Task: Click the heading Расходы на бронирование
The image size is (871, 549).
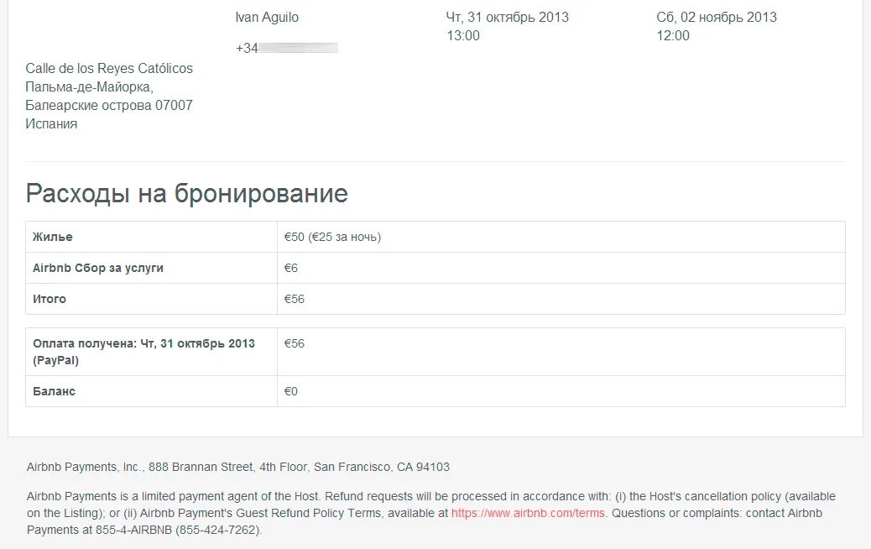Action: (186, 193)
